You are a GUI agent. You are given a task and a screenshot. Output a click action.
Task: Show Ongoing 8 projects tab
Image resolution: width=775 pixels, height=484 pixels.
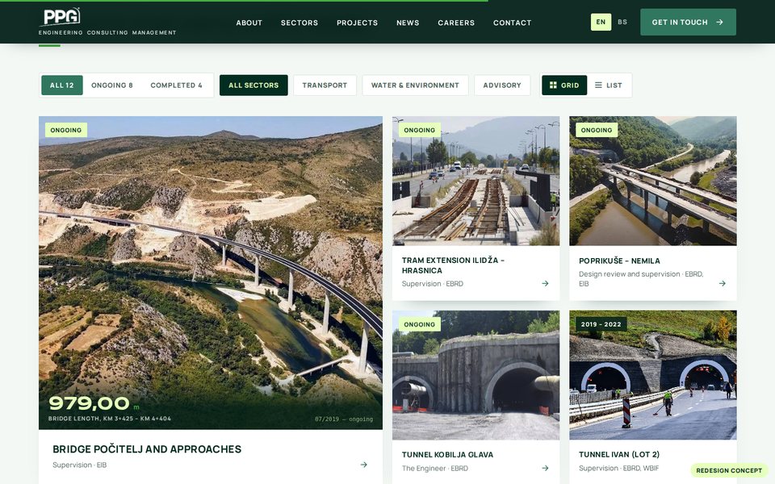112,85
